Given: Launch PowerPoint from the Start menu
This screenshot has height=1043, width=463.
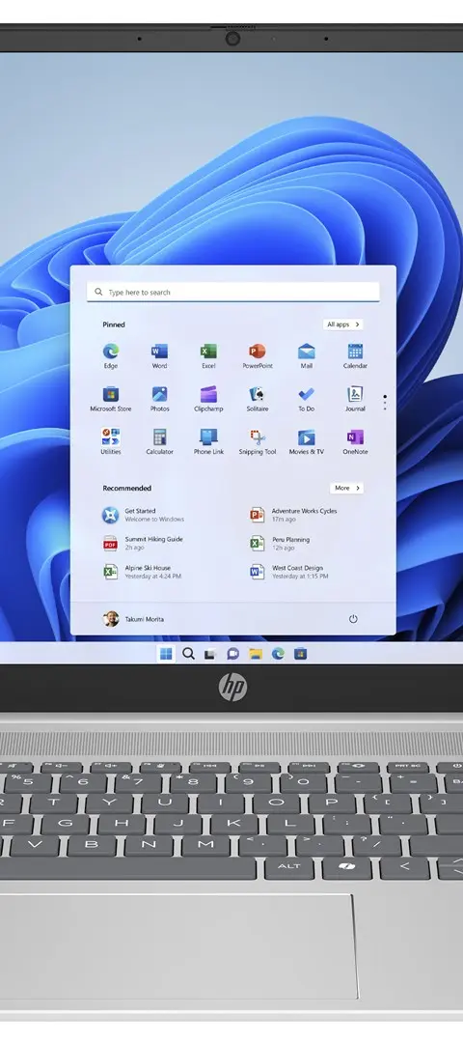Looking at the screenshot, I should tap(258, 355).
